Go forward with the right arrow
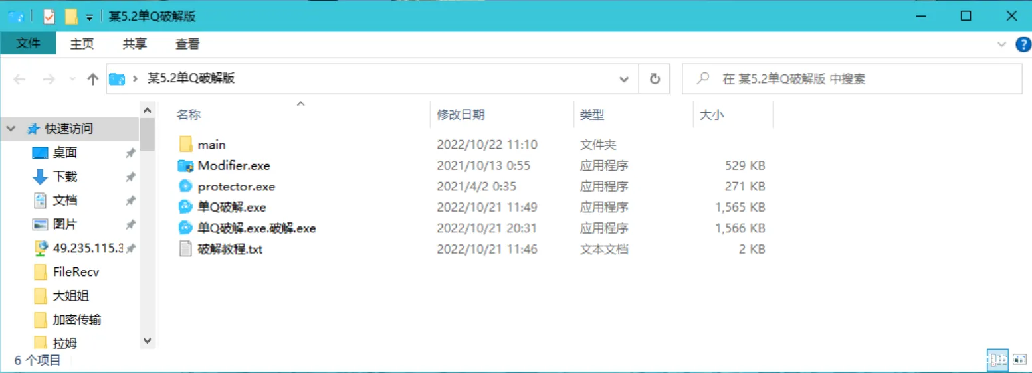 [49, 79]
